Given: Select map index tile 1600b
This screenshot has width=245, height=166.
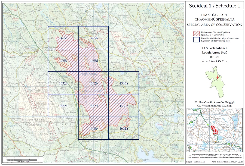Looking at the screenshot, I should click(93, 128).
